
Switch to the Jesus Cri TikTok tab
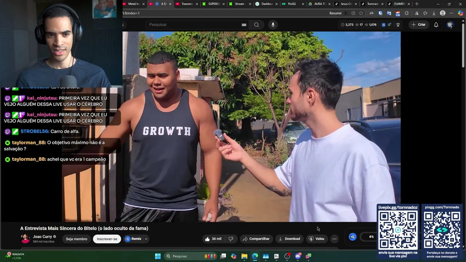tap(346, 4)
